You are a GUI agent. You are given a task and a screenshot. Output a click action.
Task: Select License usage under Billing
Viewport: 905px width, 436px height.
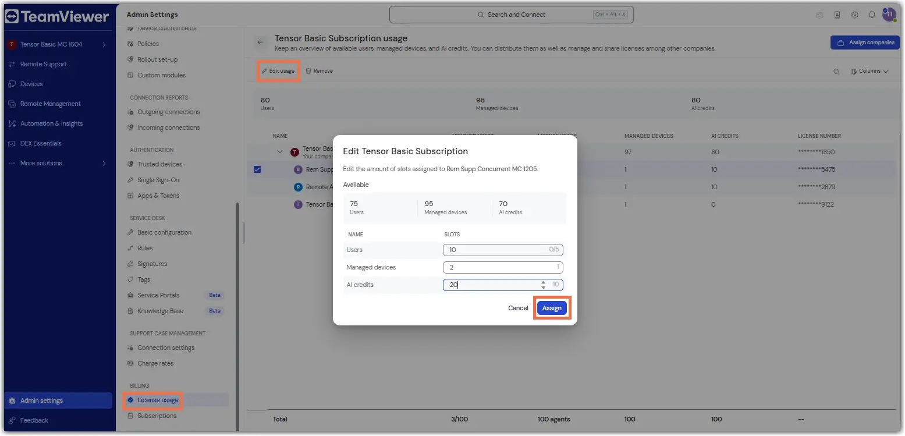[158, 400]
